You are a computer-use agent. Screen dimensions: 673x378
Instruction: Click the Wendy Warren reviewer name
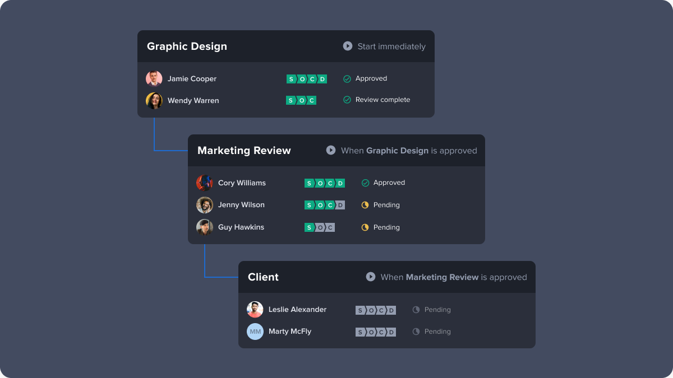click(193, 101)
